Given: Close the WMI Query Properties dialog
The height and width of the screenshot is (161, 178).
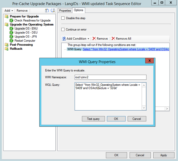Looking at the screenshot, I should coord(150,61).
